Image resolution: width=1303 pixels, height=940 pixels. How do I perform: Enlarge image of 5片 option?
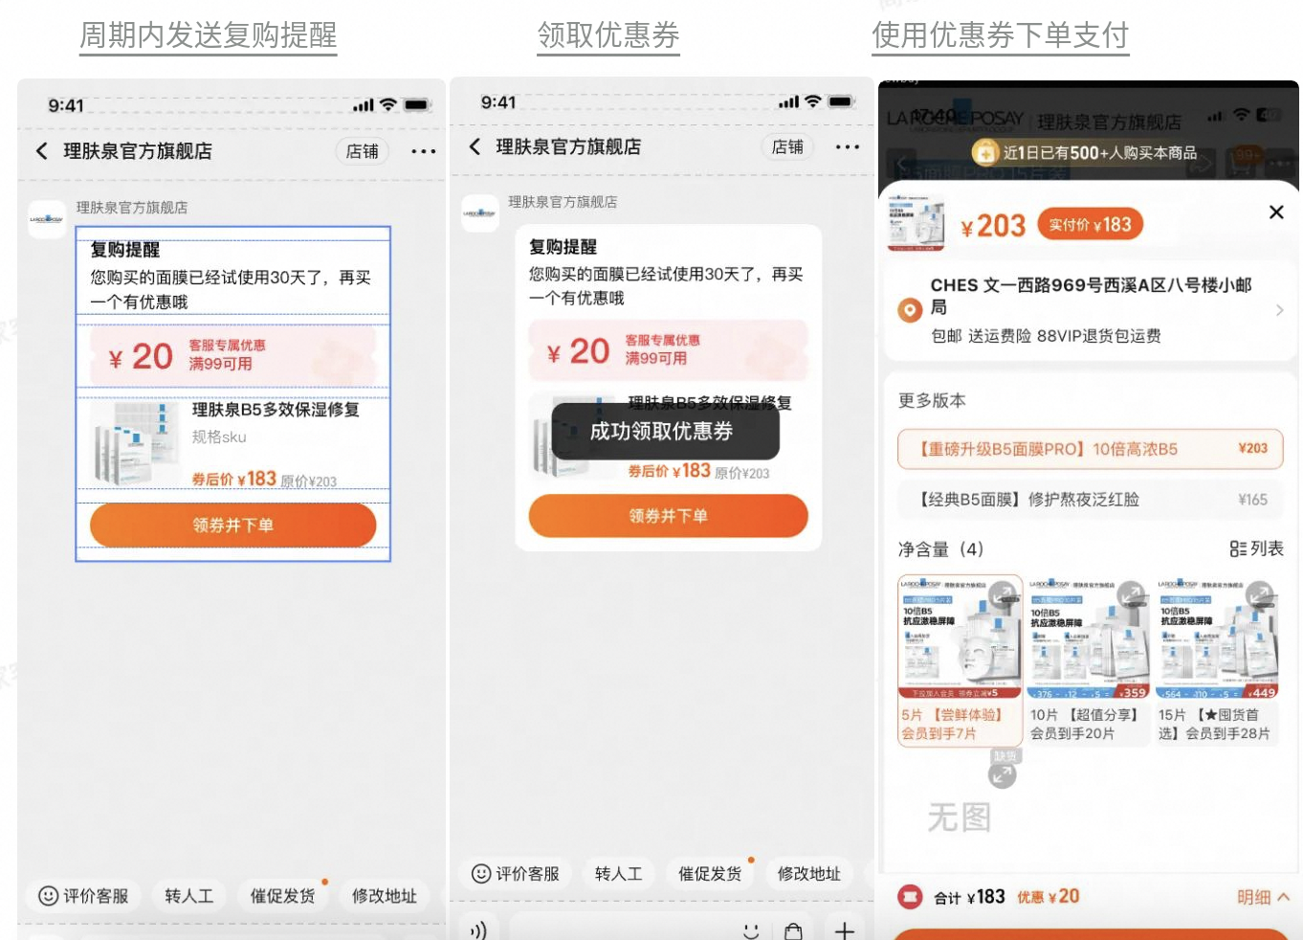pyautogui.click(x=1004, y=595)
